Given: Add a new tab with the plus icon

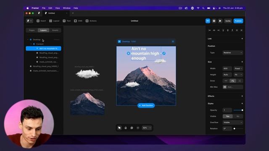Looking at the screenshot, I should (x=73, y=13).
